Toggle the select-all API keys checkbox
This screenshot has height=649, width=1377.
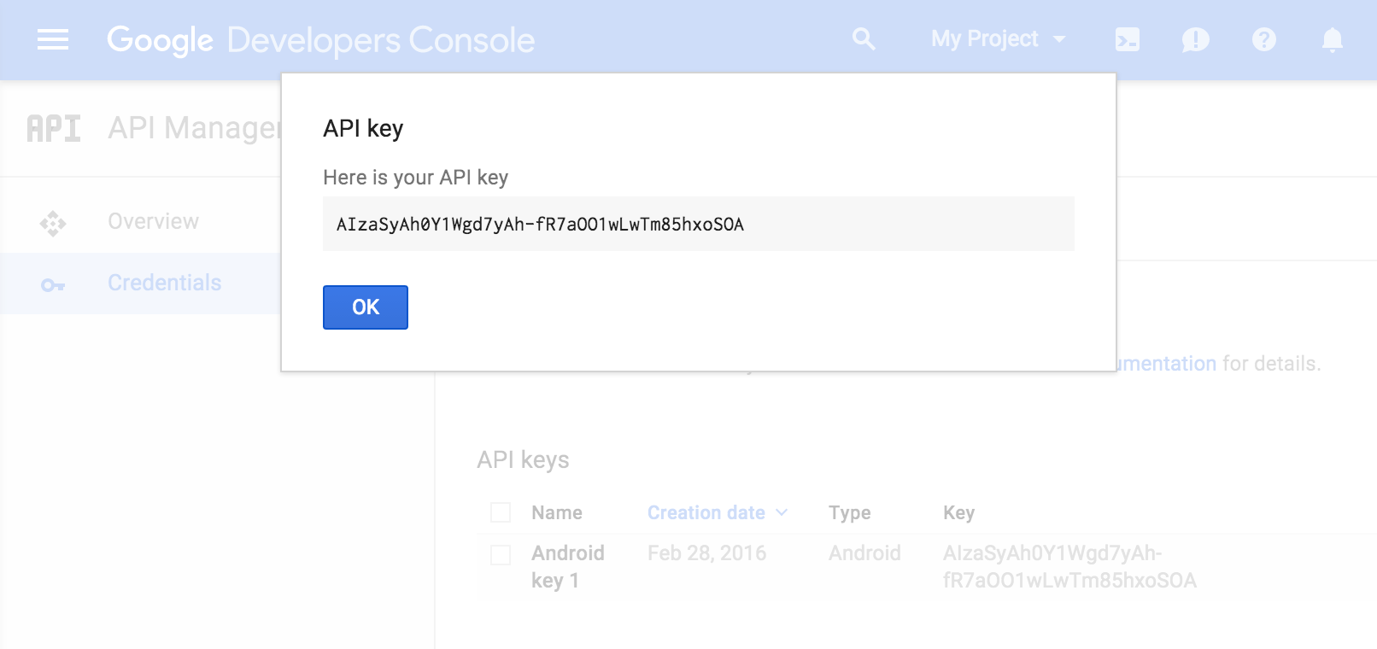point(501,512)
